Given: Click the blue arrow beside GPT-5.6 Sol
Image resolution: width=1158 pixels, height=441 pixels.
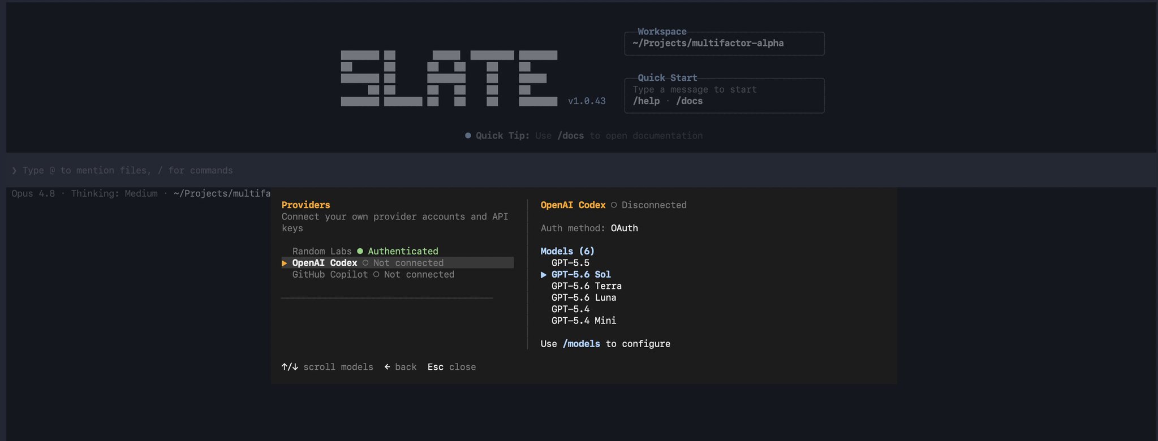Looking at the screenshot, I should 544,275.
